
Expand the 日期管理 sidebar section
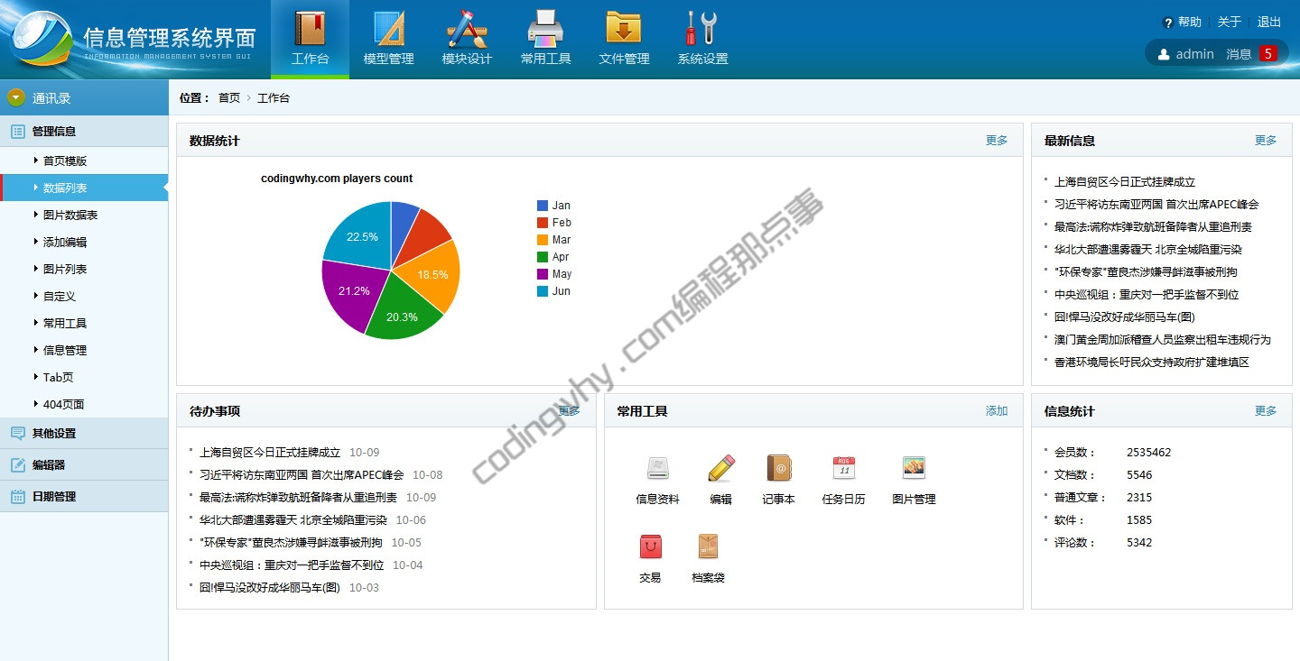(53, 496)
